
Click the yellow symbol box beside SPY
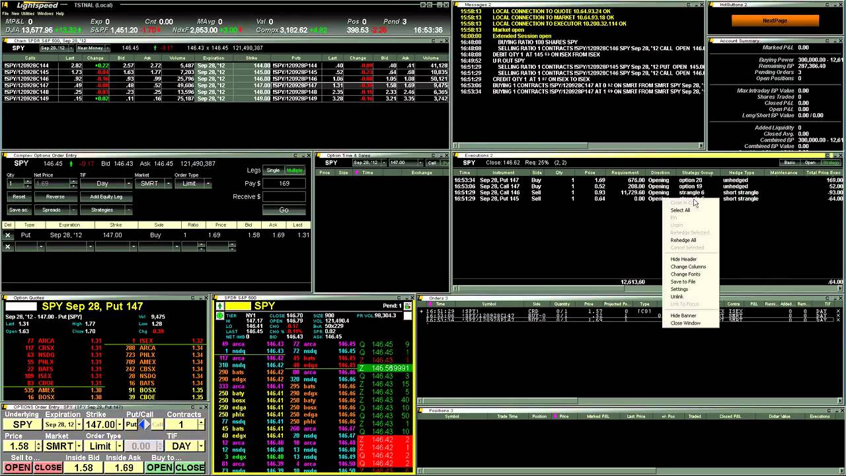click(x=238, y=306)
